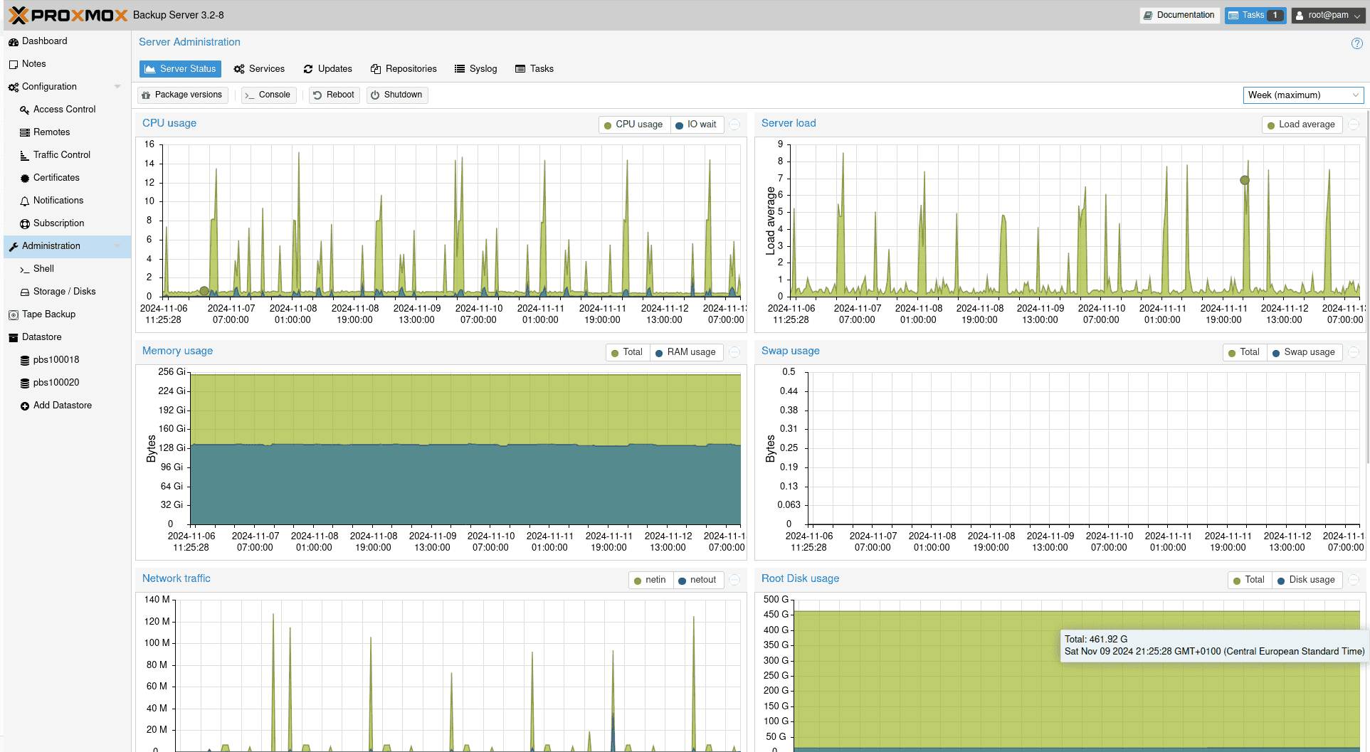The height and width of the screenshot is (752, 1370).
Task: Click the Notes sidebar icon
Action: [14, 65]
